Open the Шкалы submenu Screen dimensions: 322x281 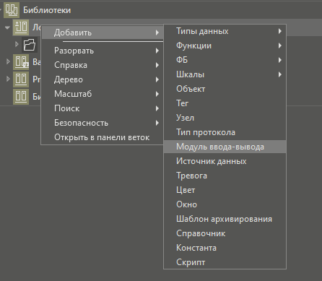click(225, 74)
